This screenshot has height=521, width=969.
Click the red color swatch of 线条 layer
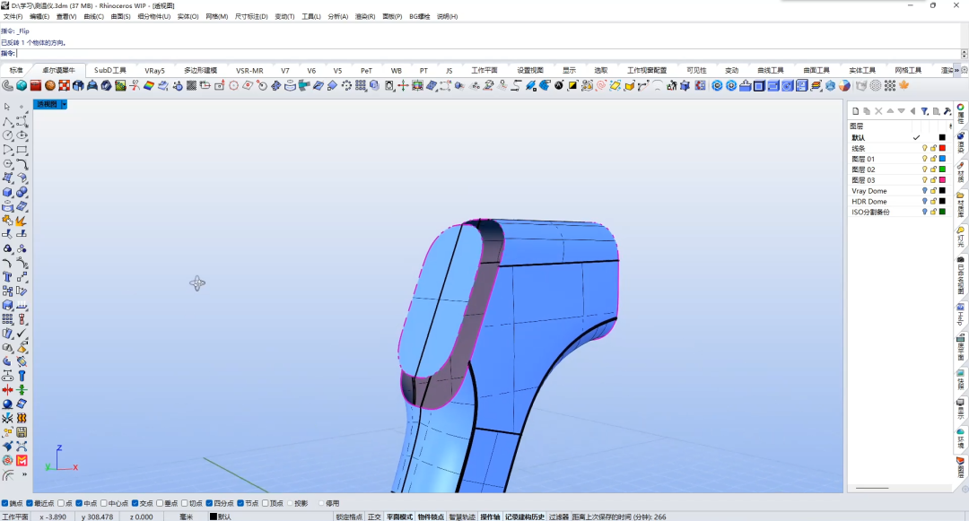point(942,148)
